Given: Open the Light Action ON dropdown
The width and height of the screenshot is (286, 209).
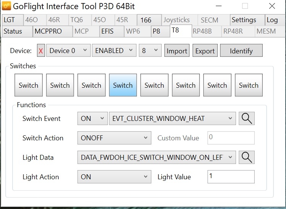Looking at the screenshot, I should [x=114, y=177].
